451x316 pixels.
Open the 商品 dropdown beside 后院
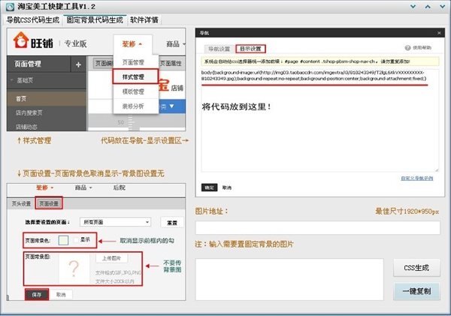click(x=83, y=188)
